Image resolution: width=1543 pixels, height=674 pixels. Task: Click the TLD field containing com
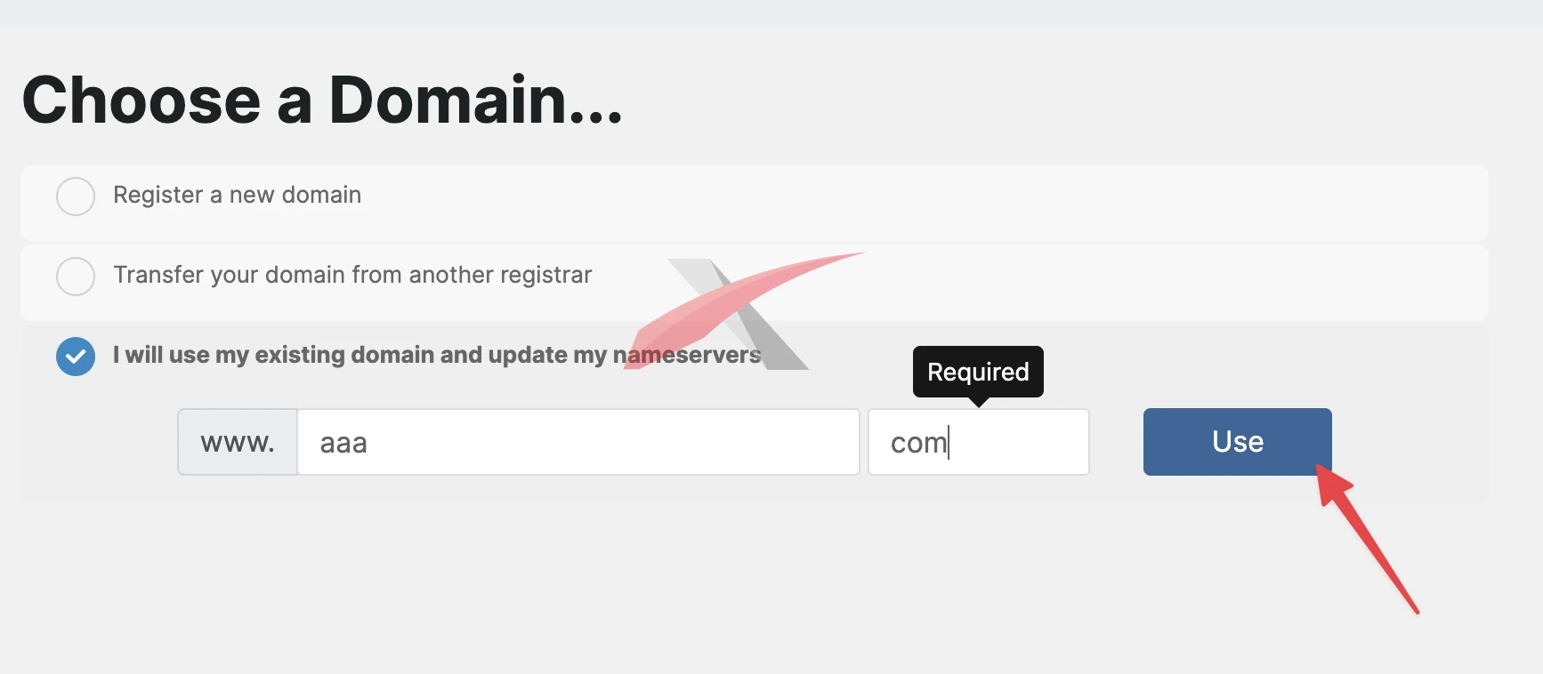[979, 442]
